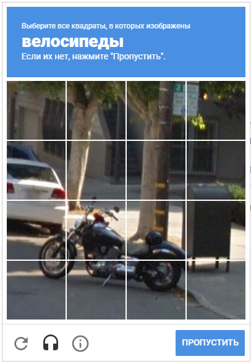Click the reload challenge icon

[x=21, y=343]
